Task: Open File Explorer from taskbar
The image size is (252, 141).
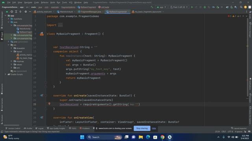Action: click(x=141, y=137)
